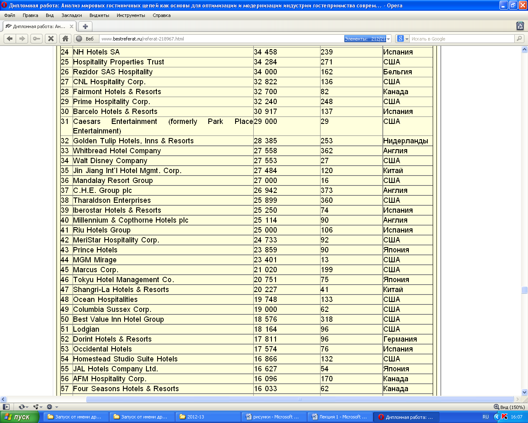The width and height of the screenshot is (528, 423).
Task: Open the Google search engine dropdown
Action: pyautogui.click(x=403, y=39)
